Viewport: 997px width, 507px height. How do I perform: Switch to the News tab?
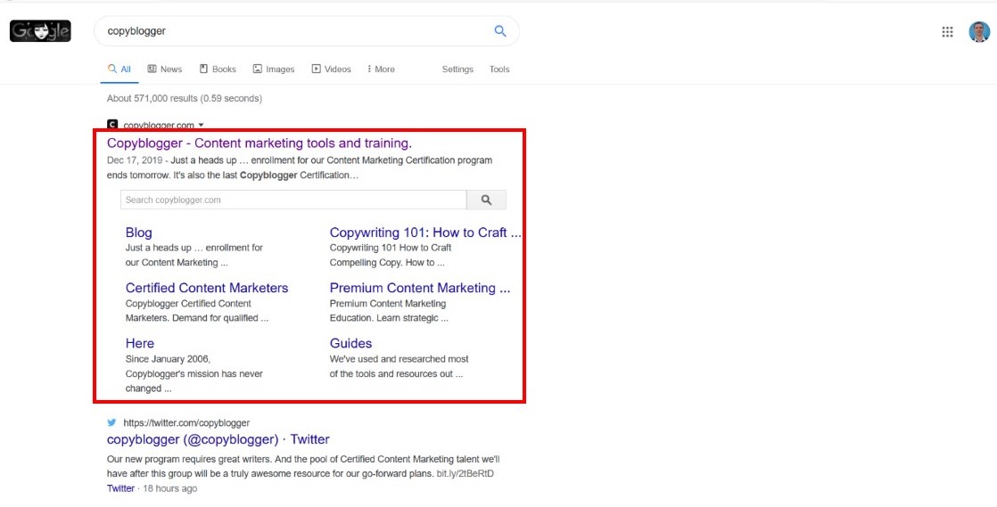coord(165,70)
